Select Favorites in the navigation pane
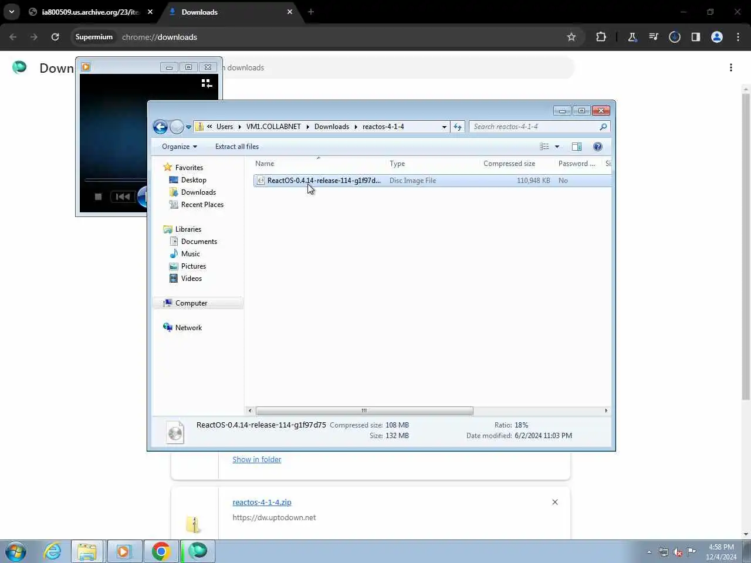The width and height of the screenshot is (751, 563). (189, 168)
